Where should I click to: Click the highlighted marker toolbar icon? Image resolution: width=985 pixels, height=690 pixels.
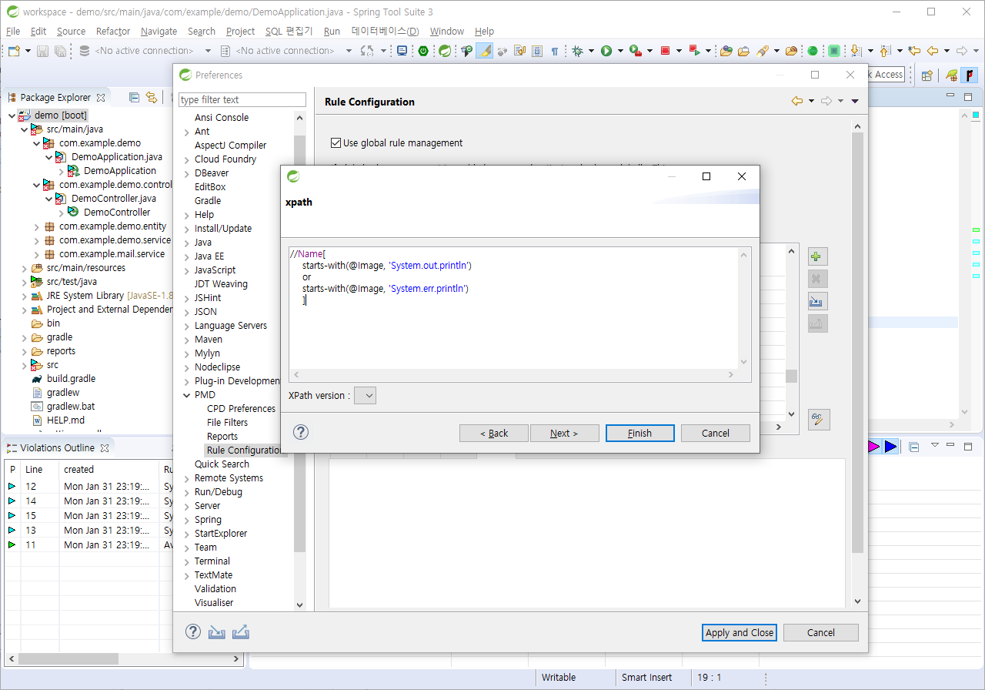tap(484, 51)
